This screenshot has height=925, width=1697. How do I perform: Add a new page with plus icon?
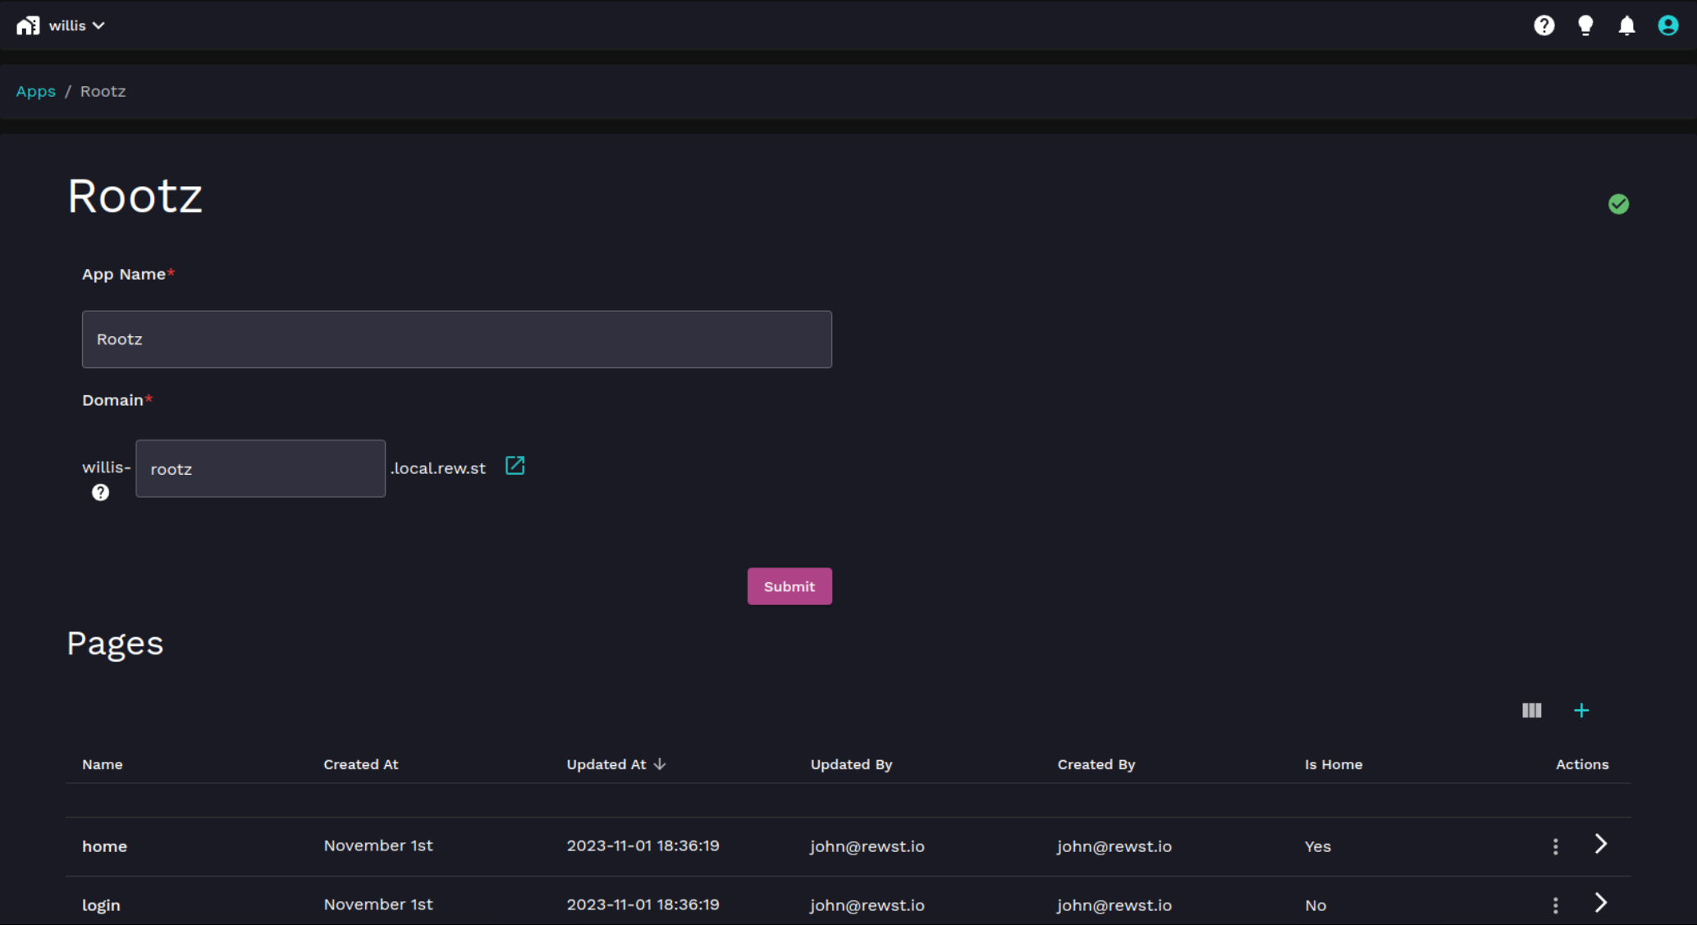coord(1581,710)
